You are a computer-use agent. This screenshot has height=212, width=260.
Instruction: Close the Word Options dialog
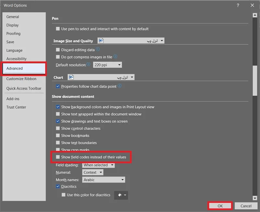tap(252, 5)
